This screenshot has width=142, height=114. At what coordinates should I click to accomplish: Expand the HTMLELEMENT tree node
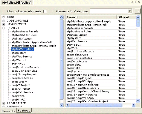pos(4,24)
